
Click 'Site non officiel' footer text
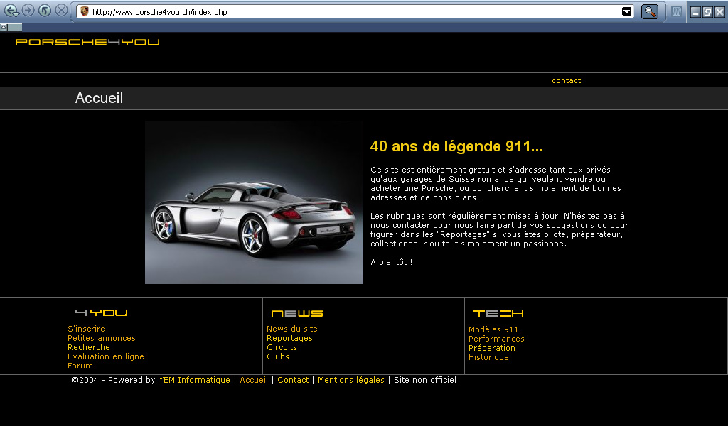[x=425, y=380]
